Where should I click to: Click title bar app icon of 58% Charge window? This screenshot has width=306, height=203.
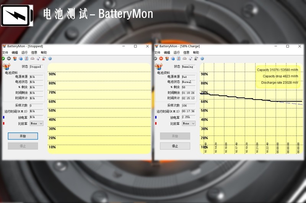[156, 46]
